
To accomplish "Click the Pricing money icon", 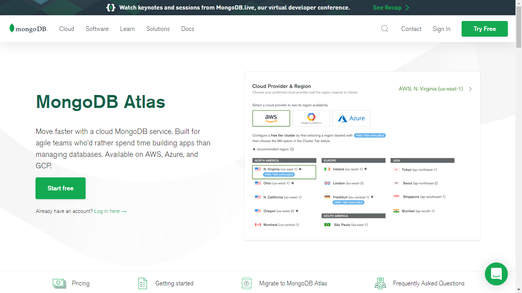I will 59,283.
